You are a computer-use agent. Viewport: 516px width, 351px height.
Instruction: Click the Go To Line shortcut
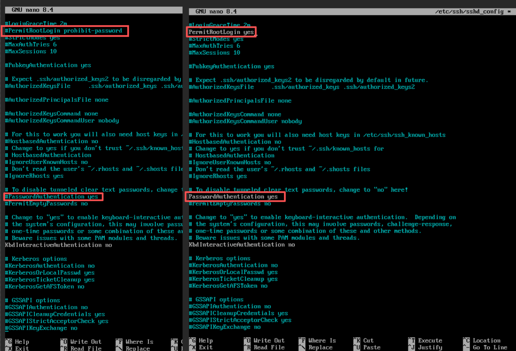coord(485,347)
